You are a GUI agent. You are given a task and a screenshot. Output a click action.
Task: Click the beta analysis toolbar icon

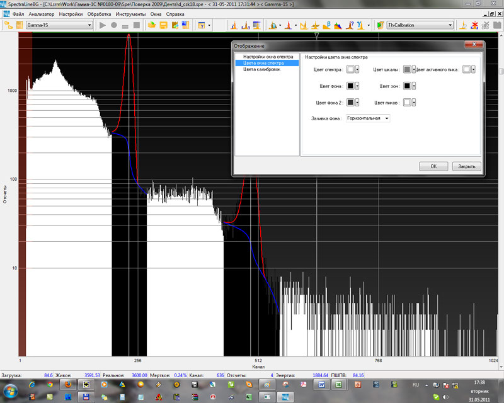click(325, 25)
